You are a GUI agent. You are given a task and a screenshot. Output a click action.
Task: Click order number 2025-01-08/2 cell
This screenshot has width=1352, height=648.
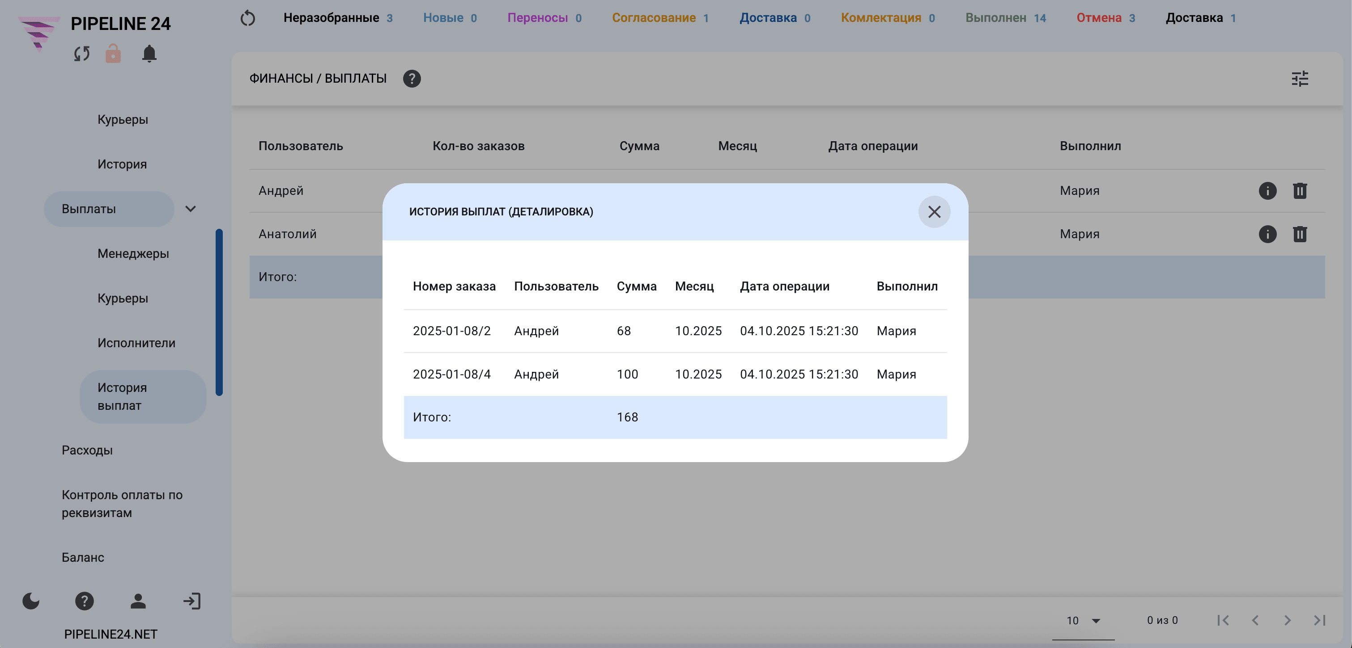(x=451, y=331)
